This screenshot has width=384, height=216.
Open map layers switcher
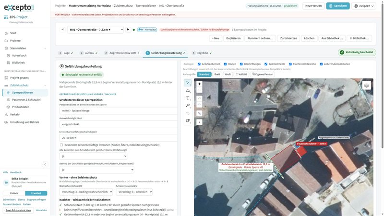click(366, 85)
